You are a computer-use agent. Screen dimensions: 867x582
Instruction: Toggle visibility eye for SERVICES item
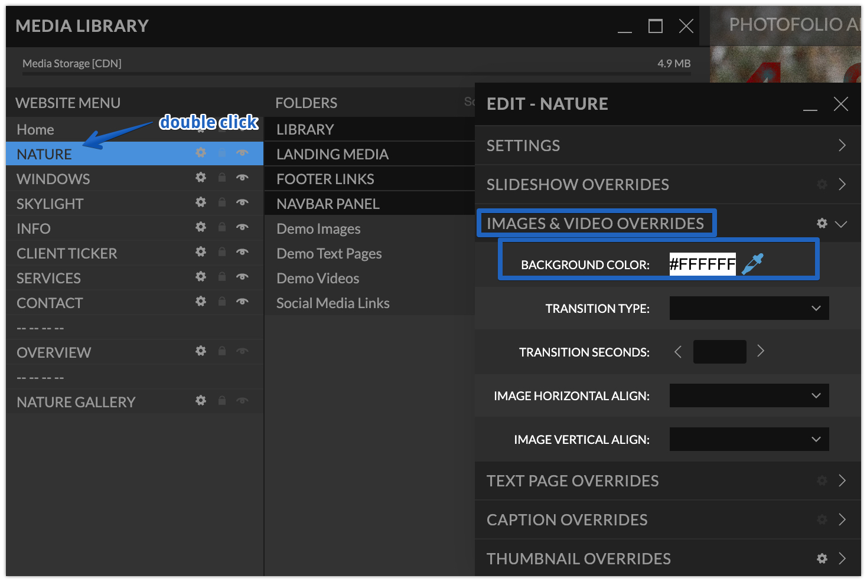point(242,277)
